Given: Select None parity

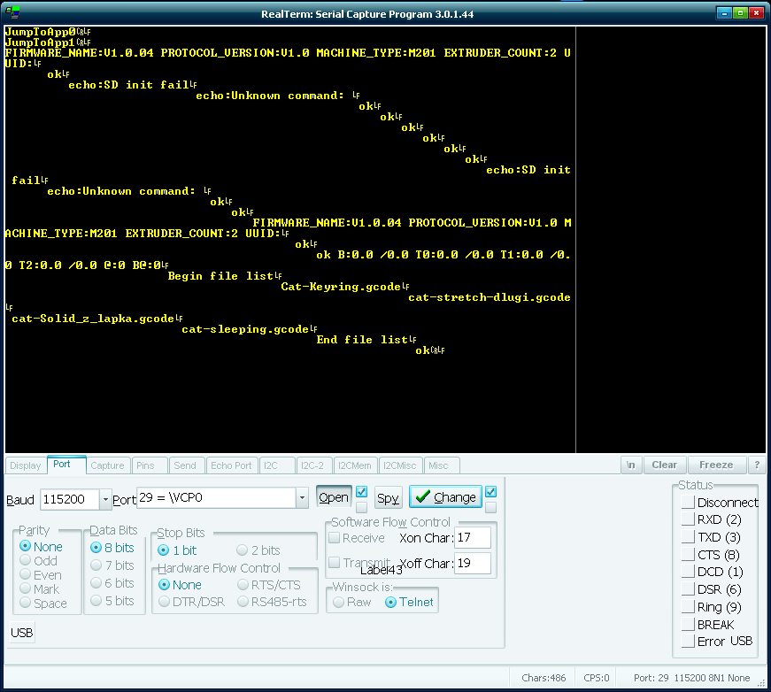Looking at the screenshot, I should tap(41, 547).
